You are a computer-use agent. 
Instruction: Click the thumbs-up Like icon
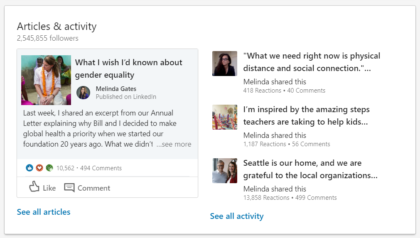click(x=34, y=187)
